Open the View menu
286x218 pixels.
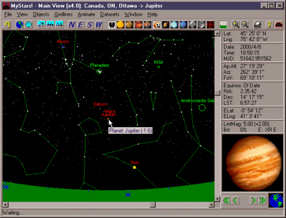(x=22, y=14)
